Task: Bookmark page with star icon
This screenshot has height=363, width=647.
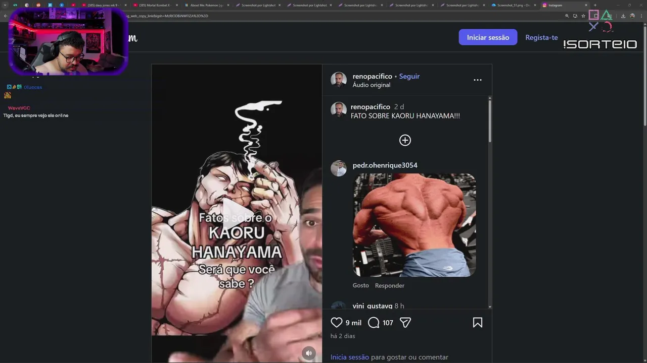Action: [583, 16]
